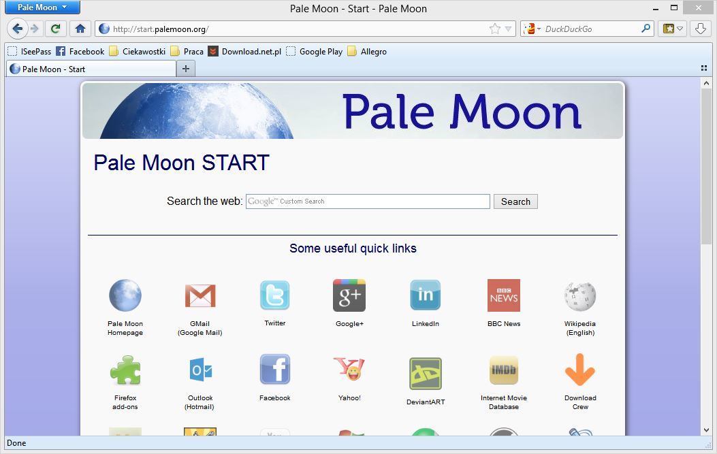Reload the page with the refresh icon

pyautogui.click(x=55, y=29)
